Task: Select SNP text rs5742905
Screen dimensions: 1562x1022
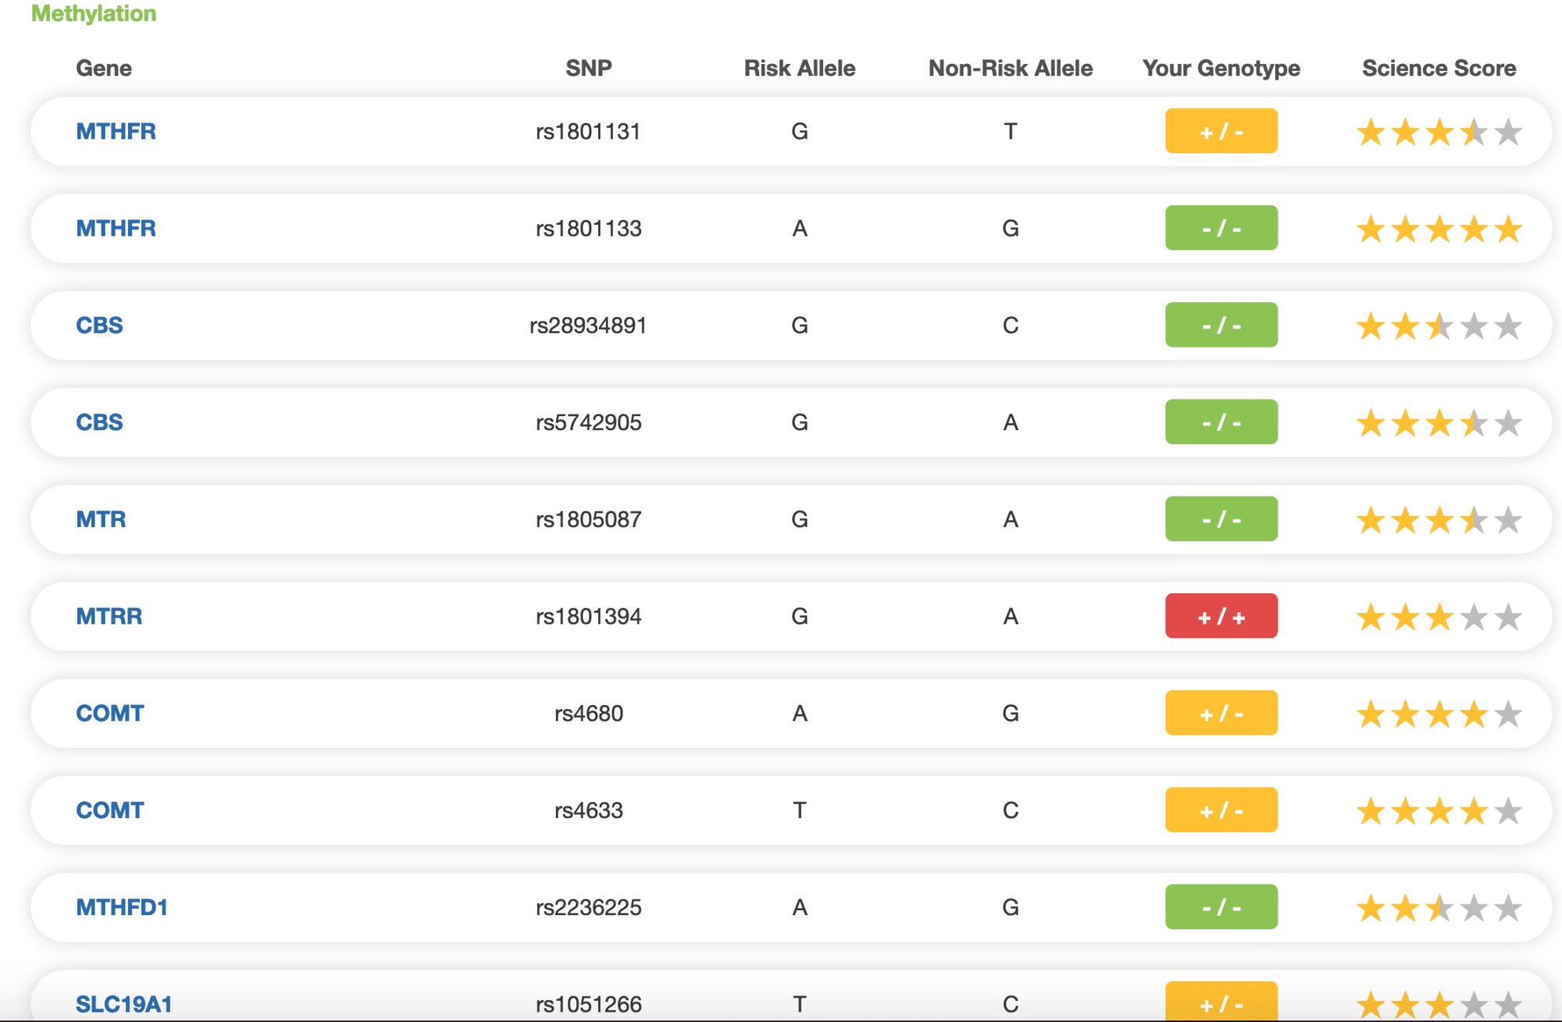Action: pos(588,422)
